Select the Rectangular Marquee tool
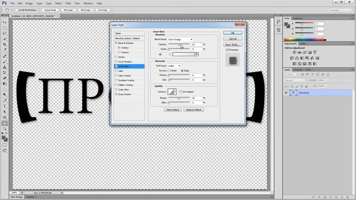Image resolution: width=356 pixels, height=200 pixels. click(4, 28)
